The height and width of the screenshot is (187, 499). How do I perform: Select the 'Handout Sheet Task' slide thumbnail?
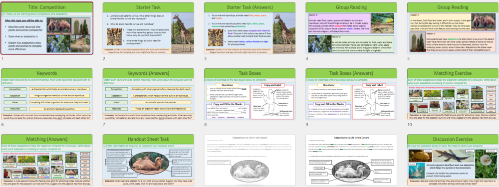coord(148,160)
